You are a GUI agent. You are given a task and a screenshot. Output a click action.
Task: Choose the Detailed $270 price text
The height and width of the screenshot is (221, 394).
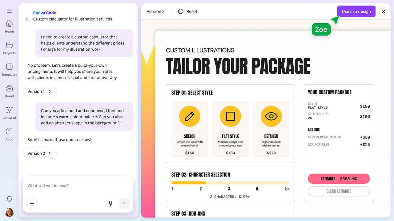tap(271, 153)
